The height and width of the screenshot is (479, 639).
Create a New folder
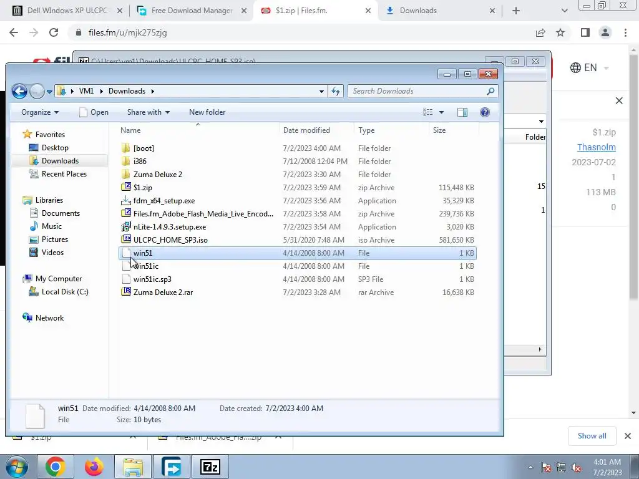pyautogui.click(x=207, y=112)
